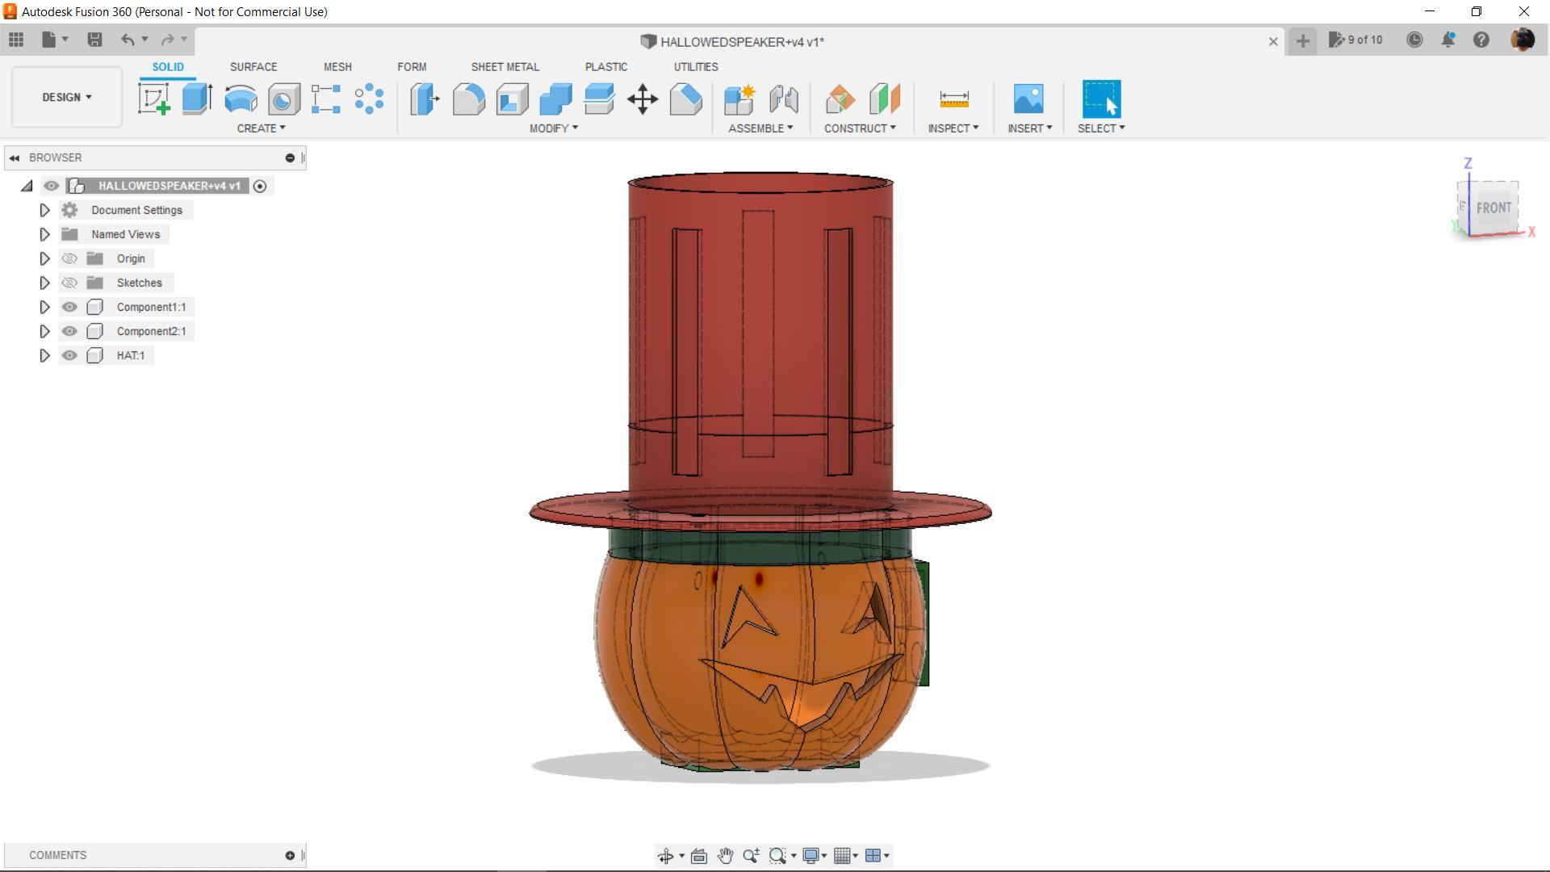Click the Measure tool under Inspect

[953, 99]
